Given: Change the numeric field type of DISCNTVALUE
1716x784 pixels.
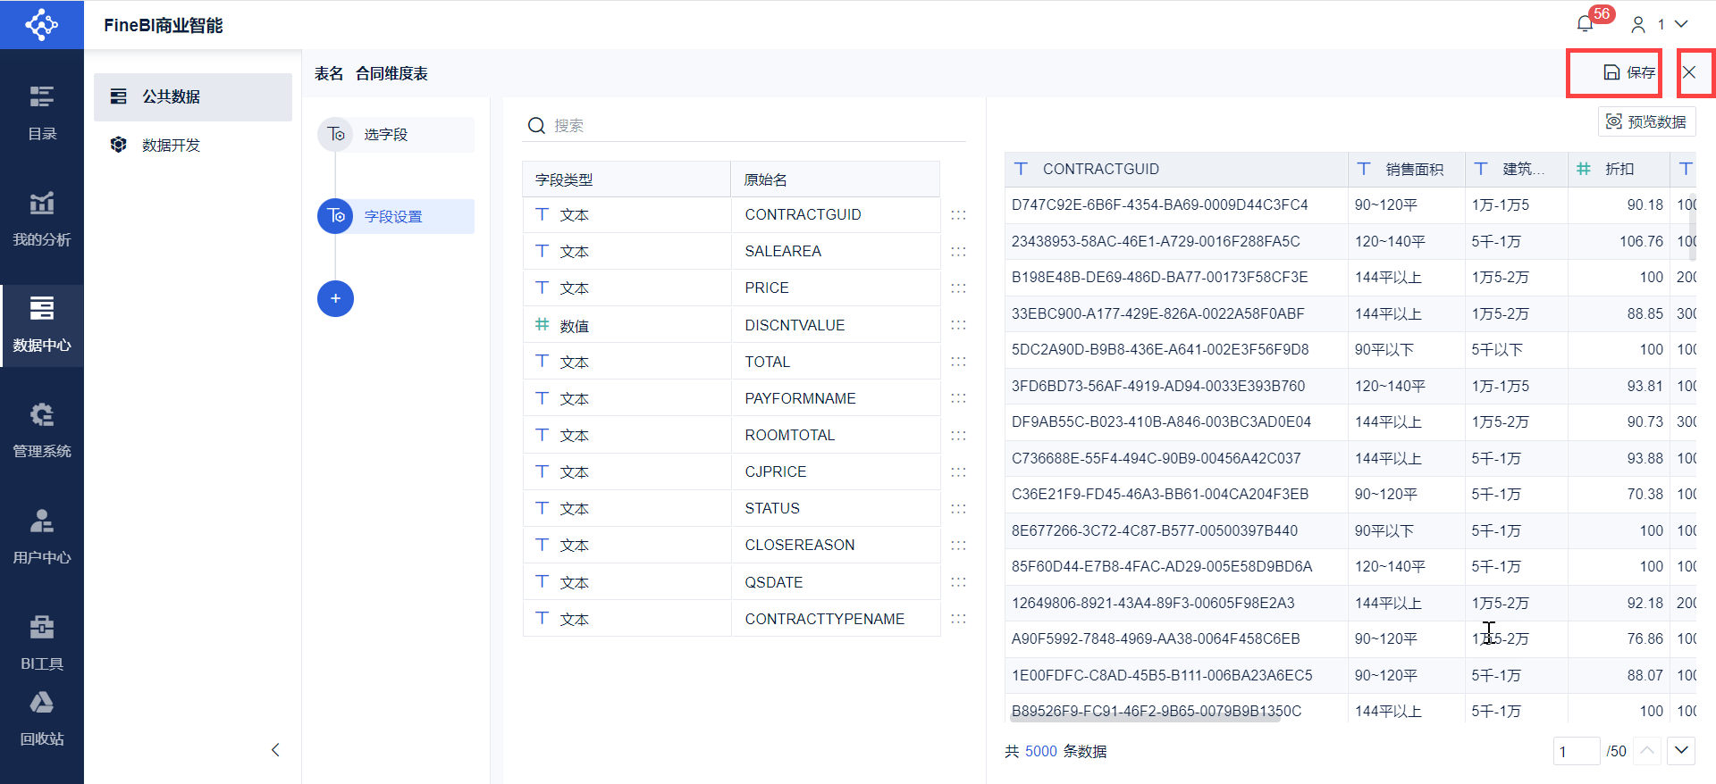Looking at the screenshot, I should (x=542, y=325).
